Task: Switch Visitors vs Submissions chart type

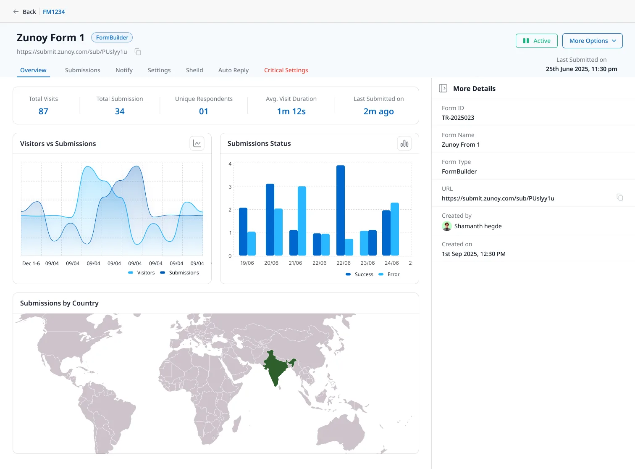Action: (x=197, y=143)
